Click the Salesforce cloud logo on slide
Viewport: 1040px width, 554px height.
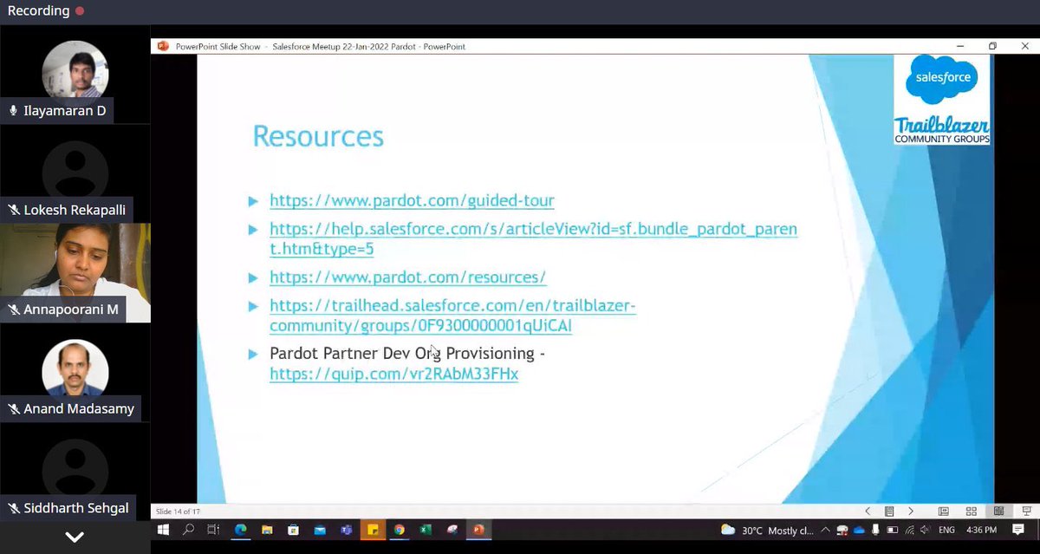[942, 80]
